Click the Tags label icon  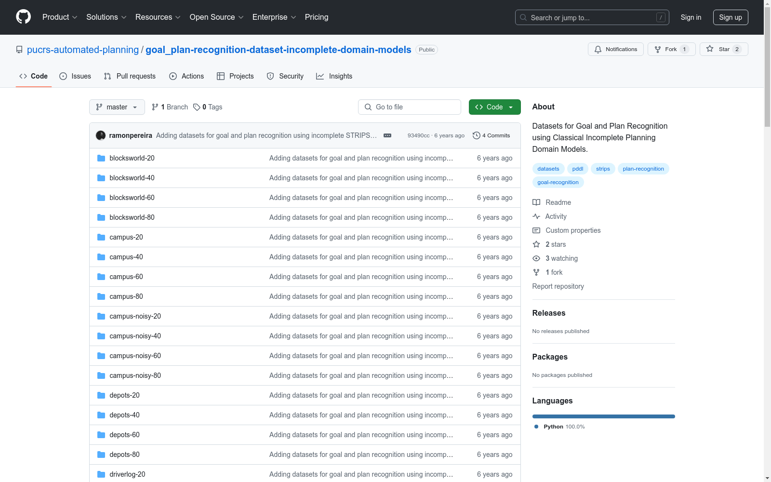point(197,107)
